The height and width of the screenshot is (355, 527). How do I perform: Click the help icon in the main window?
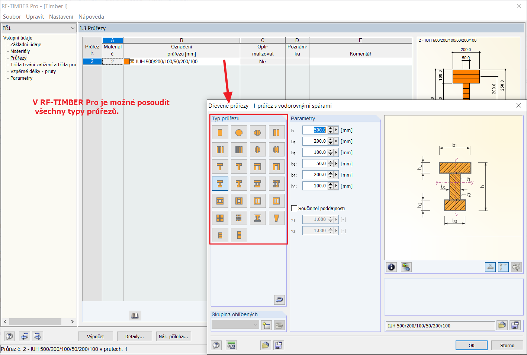tap(9, 336)
